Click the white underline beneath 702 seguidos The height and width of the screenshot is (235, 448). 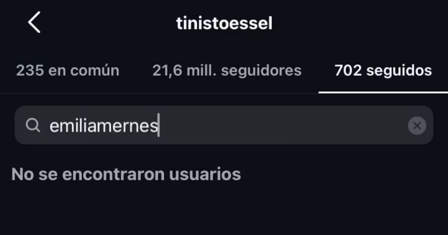pyautogui.click(x=383, y=92)
